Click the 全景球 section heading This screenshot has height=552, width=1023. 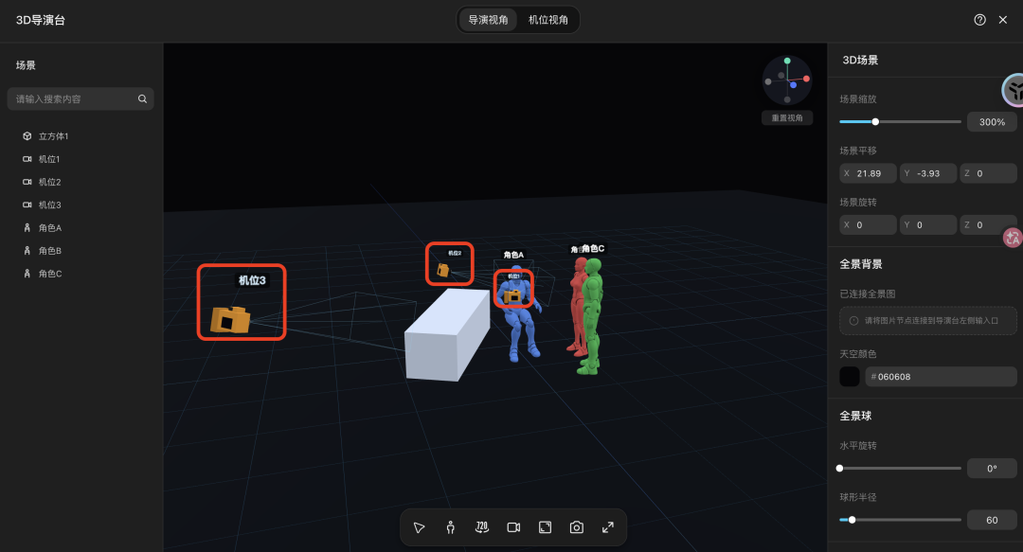coord(855,416)
